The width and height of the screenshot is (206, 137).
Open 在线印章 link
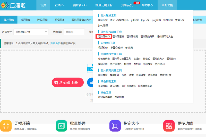point(119,97)
